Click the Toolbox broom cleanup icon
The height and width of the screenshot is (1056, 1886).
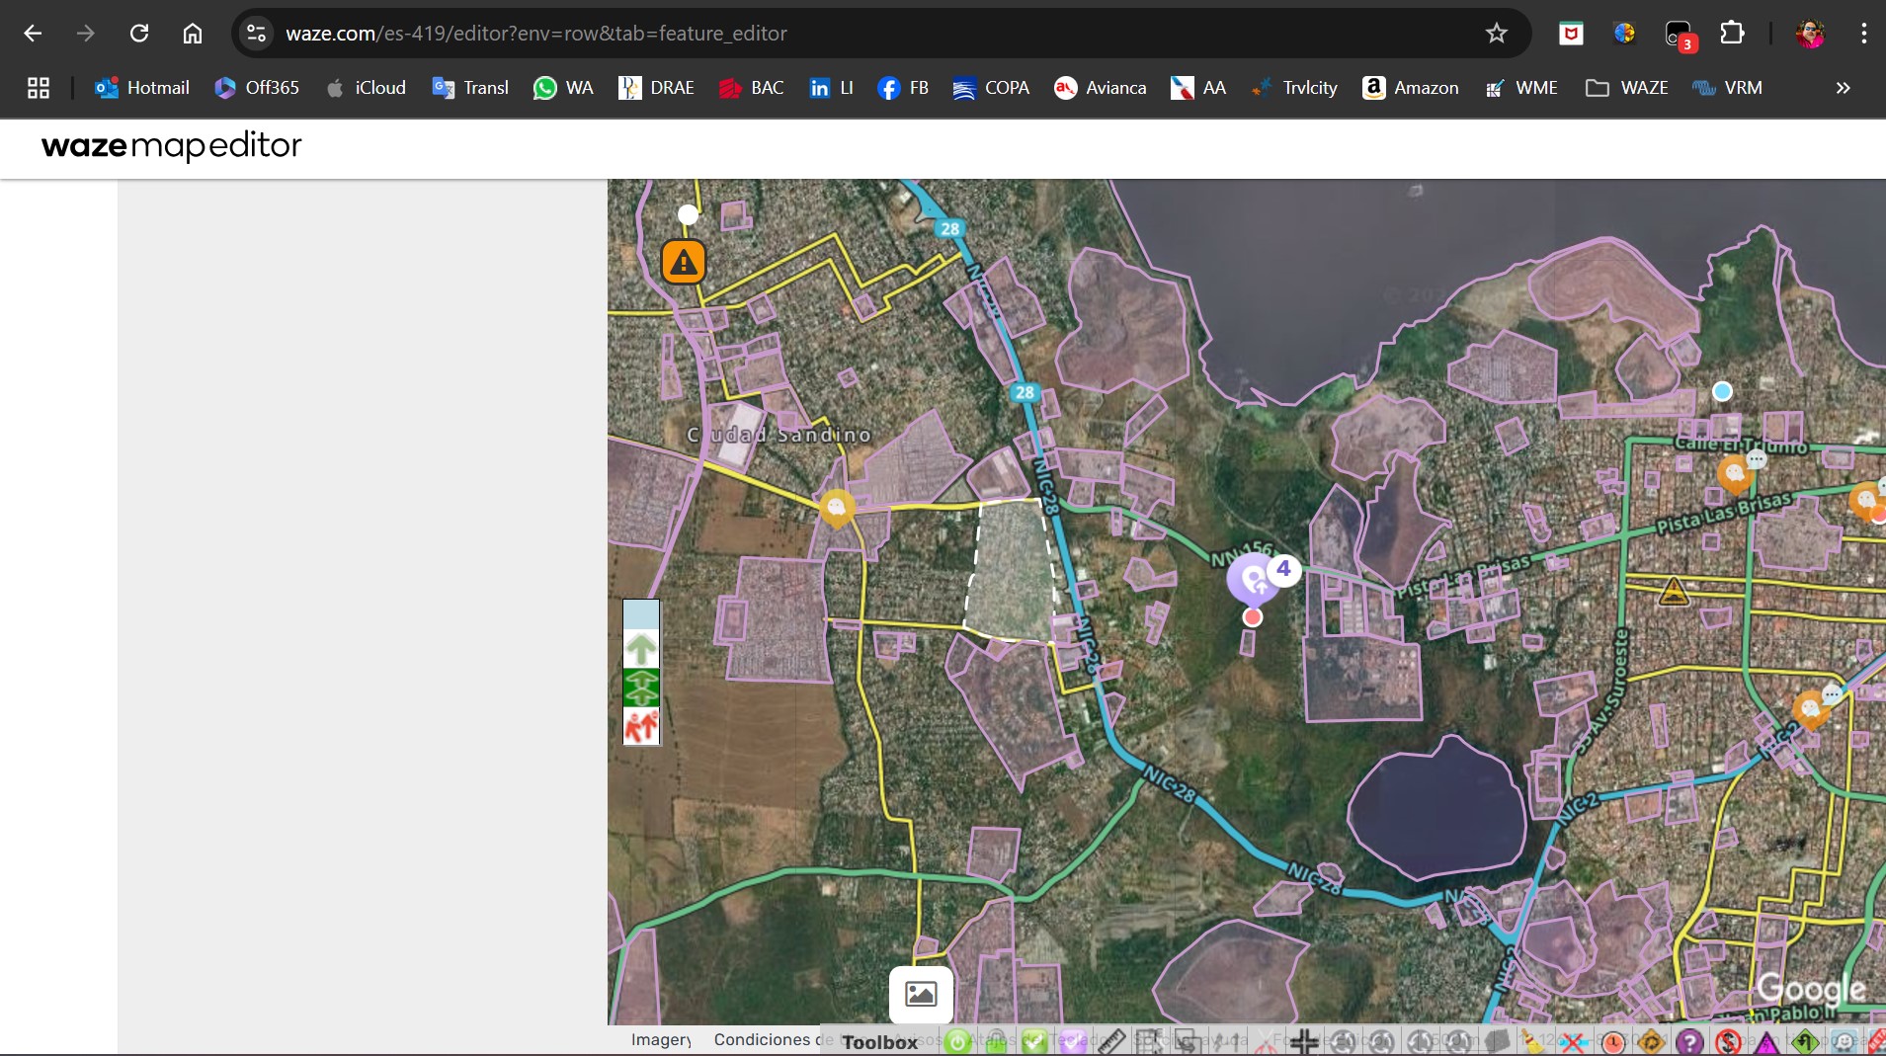tap(1532, 1041)
